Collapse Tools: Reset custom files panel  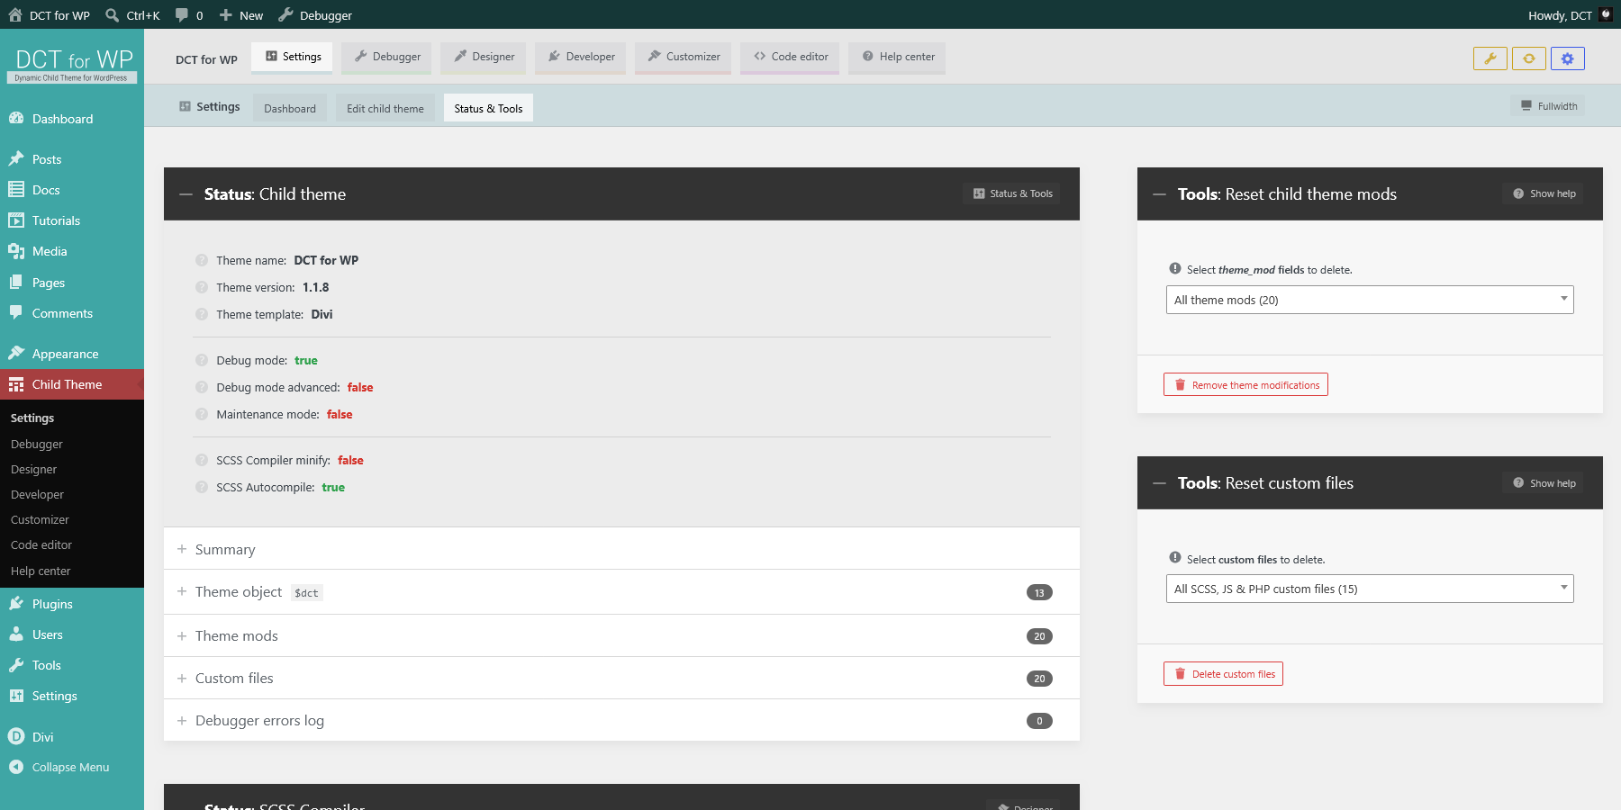(x=1159, y=483)
